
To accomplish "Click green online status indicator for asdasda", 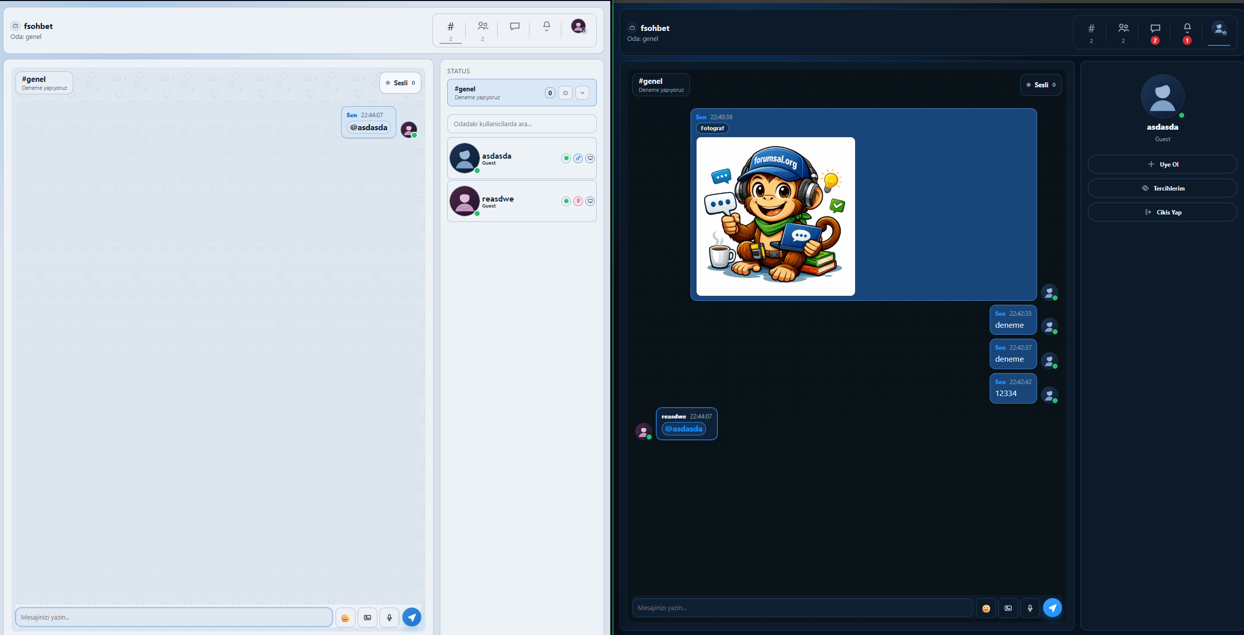I will [x=566, y=158].
